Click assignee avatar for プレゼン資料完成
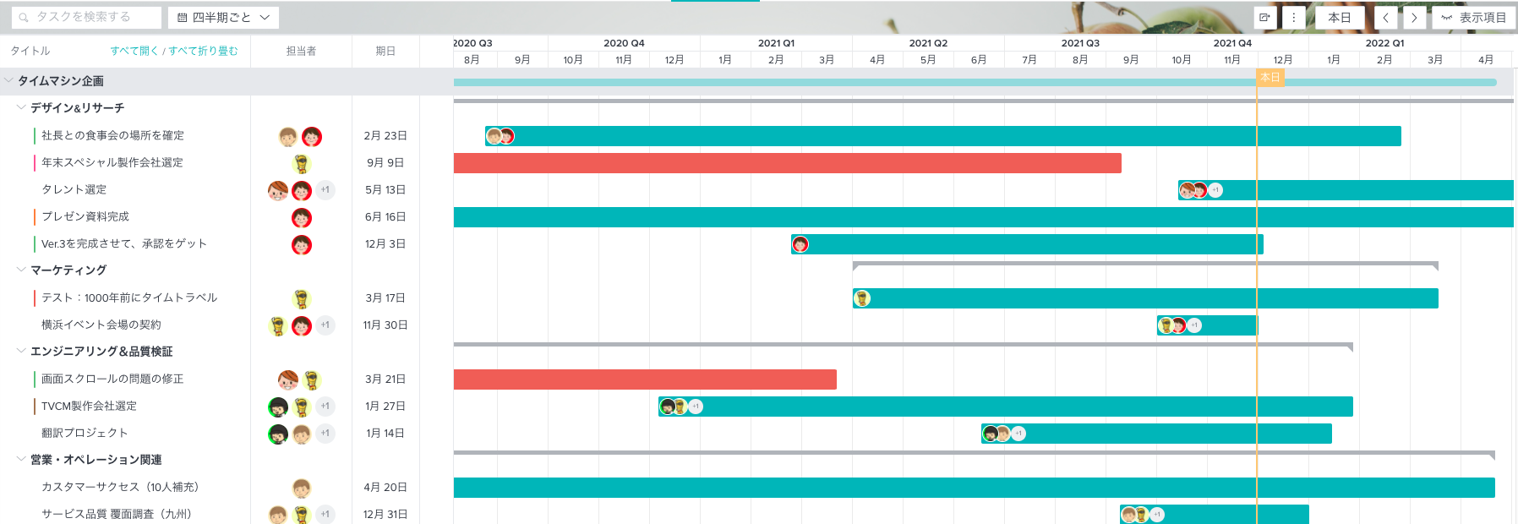The height and width of the screenshot is (524, 1518). pos(302,217)
